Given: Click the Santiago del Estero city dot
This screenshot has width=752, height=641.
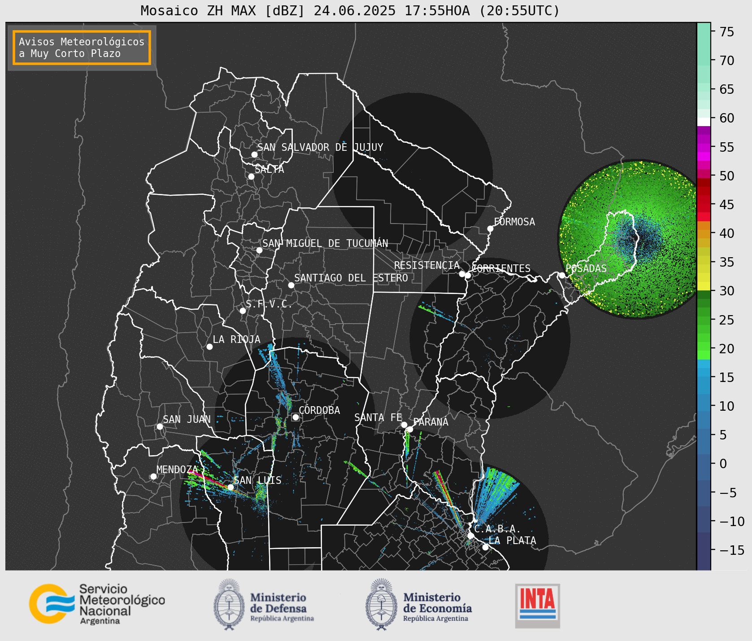Looking at the screenshot, I should pos(291,285).
